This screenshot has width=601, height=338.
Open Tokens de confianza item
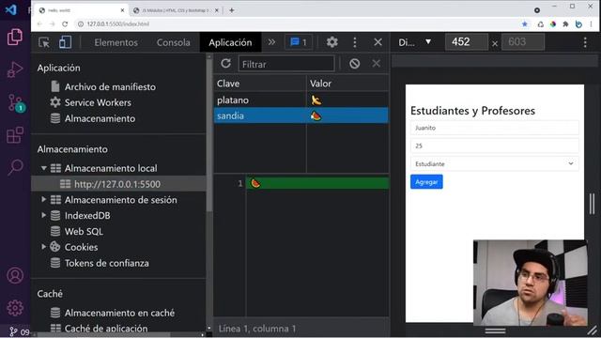coord(106,263)
